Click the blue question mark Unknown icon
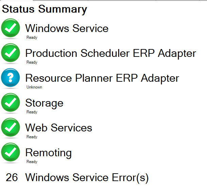Viewport: 207px width, 192px height. coord(11,78)
